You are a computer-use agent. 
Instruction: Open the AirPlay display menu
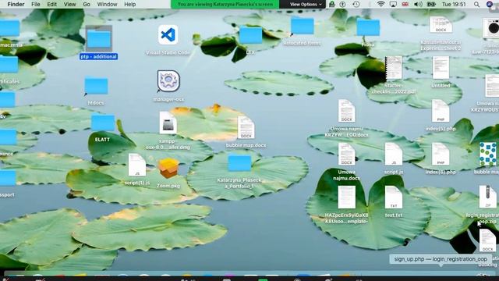coord(393,4)
